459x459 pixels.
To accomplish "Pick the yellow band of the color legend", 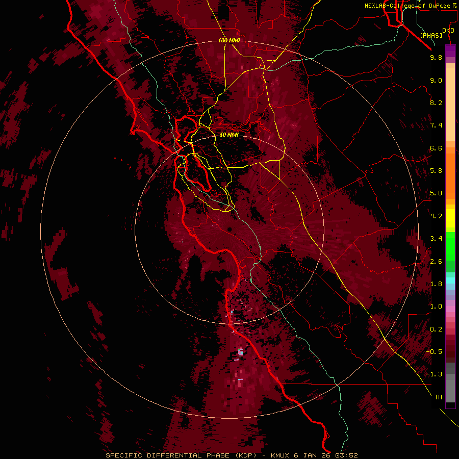I will pyautogui.click(x=450, y=218).
